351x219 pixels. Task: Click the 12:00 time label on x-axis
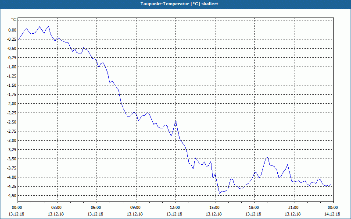[x=175, y=208]
